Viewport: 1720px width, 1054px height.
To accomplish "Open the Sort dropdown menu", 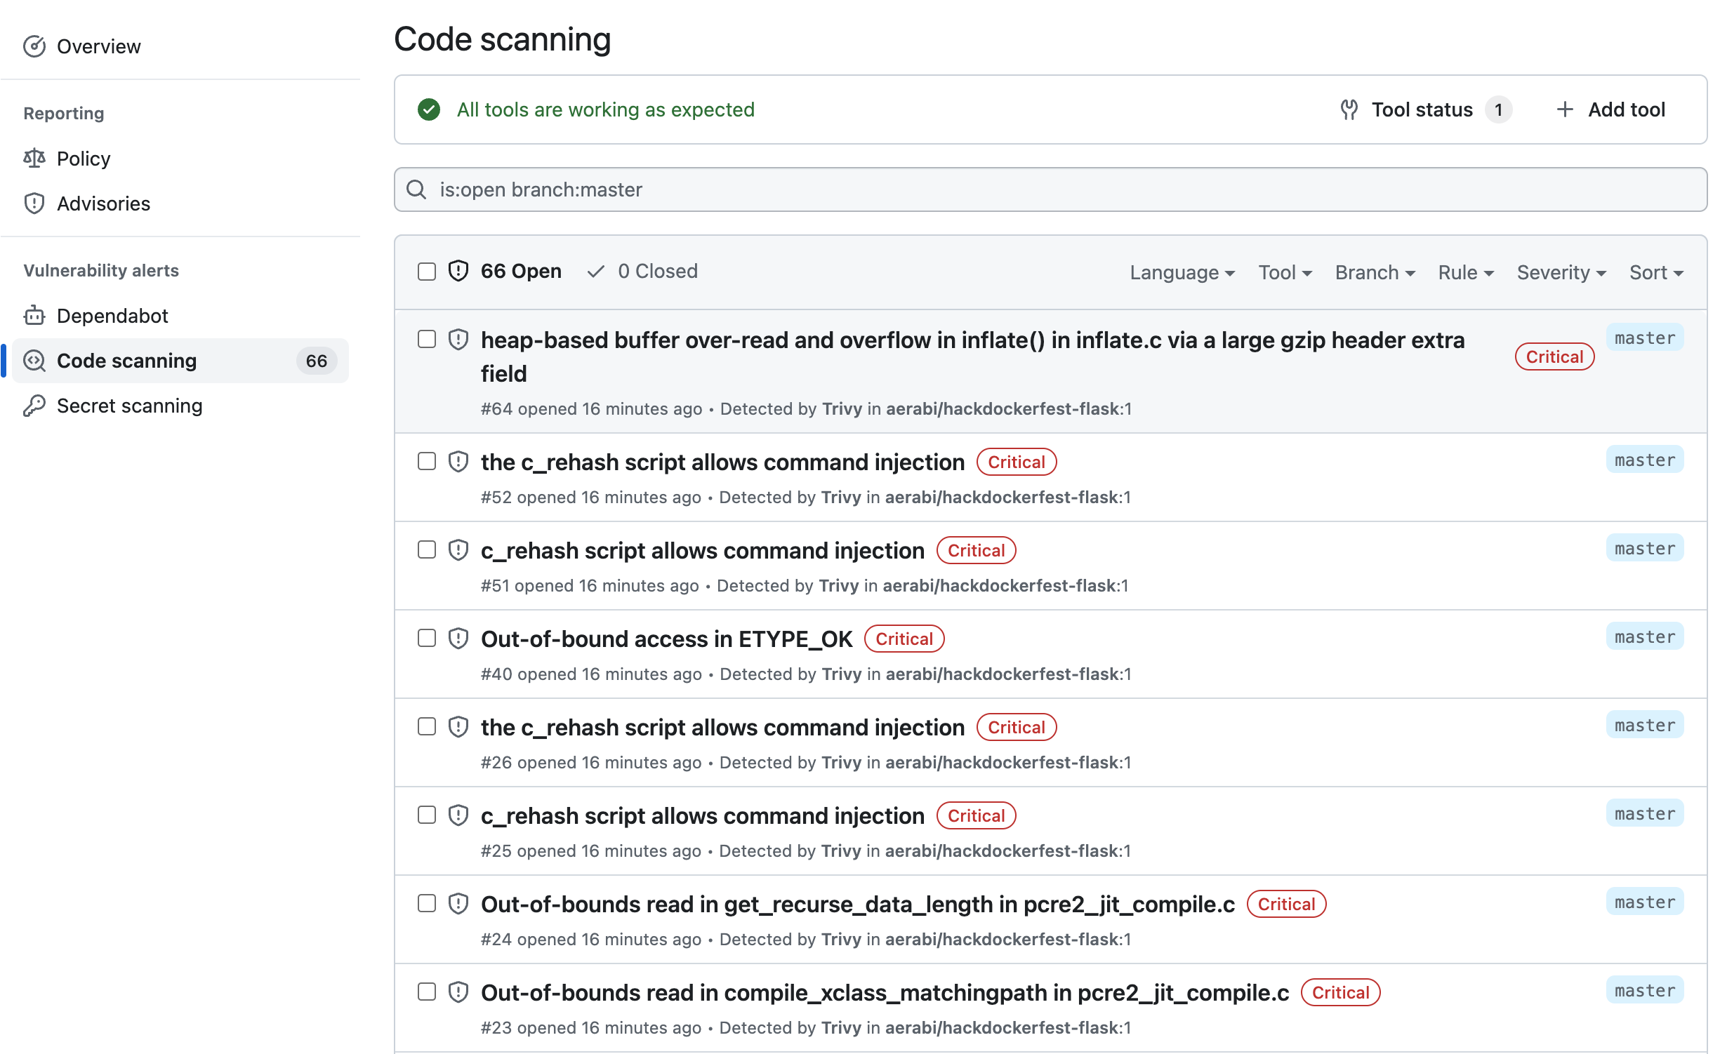I will coord(1655,272).
